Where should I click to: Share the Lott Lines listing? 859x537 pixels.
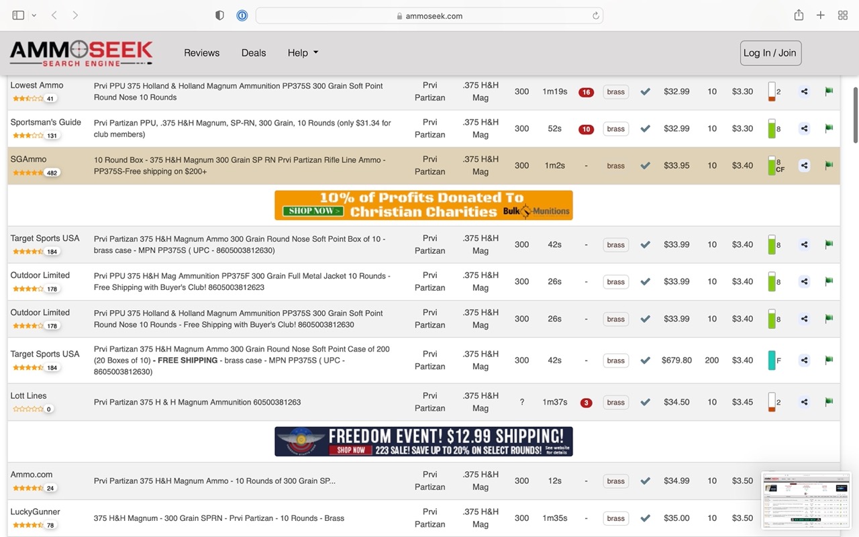tap(804, 402)
